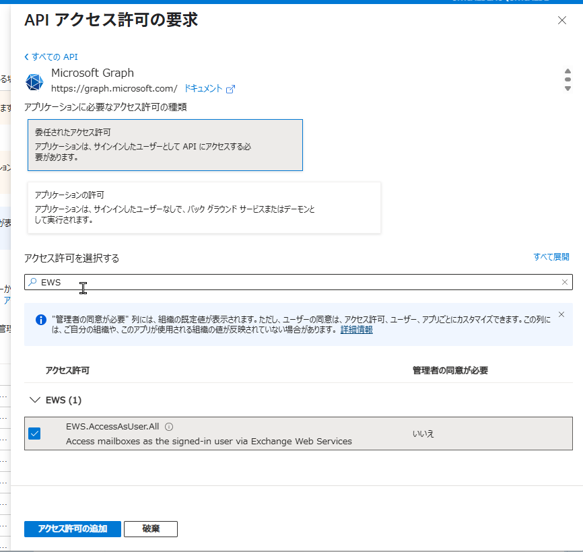Image resolution: width=583 pixels, height=552 pixels.
Task: Click すべて展開 link
Action: coord(551,257)
